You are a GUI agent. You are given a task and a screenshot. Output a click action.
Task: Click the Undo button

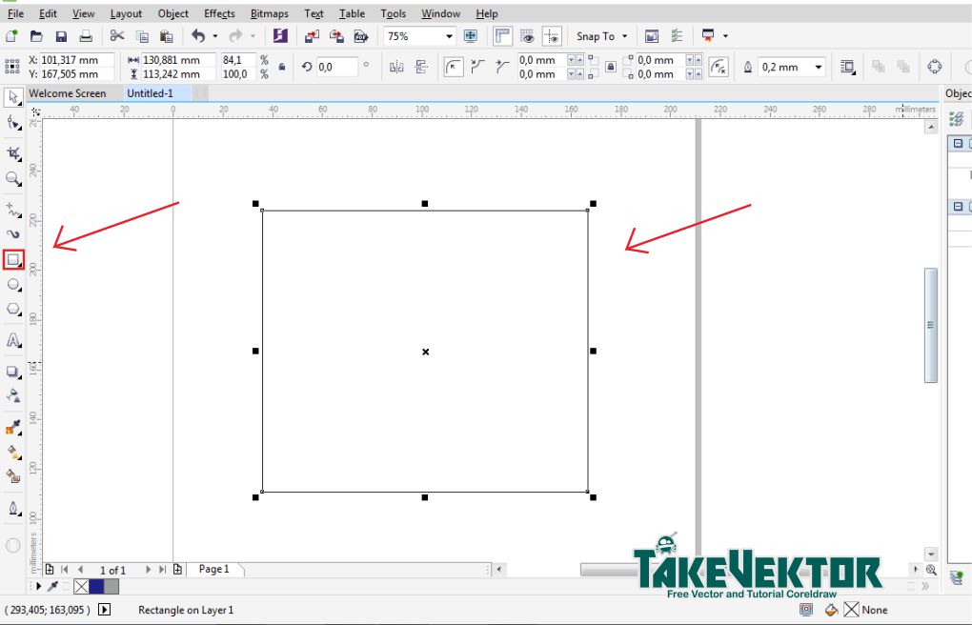click(198, 35)
